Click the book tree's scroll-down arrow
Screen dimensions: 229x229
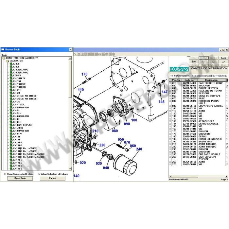(70, 169)
